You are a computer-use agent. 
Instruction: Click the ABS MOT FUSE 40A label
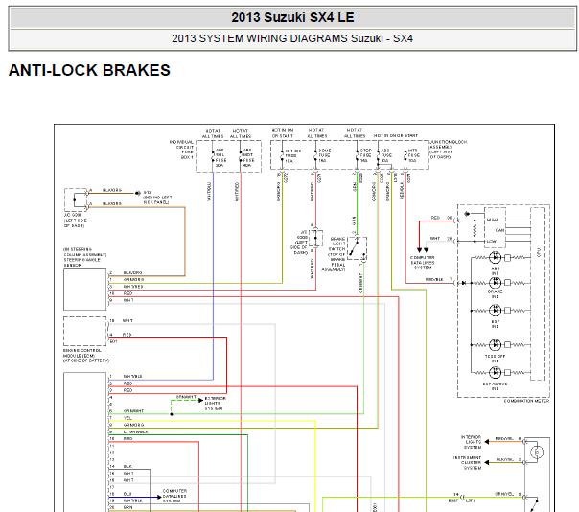[248, 158]
